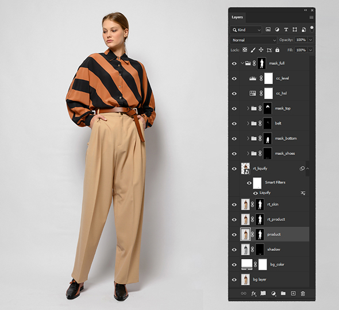Image resolution: width=339 pixels, height=310 pixels.
Task: Click the mask_shoes group name
Action: pyautogui.click(x=285, y=153)
